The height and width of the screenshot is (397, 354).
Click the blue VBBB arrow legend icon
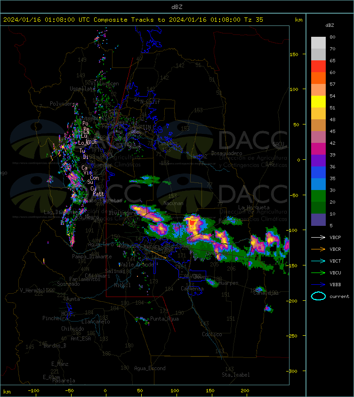coord(318,285)
